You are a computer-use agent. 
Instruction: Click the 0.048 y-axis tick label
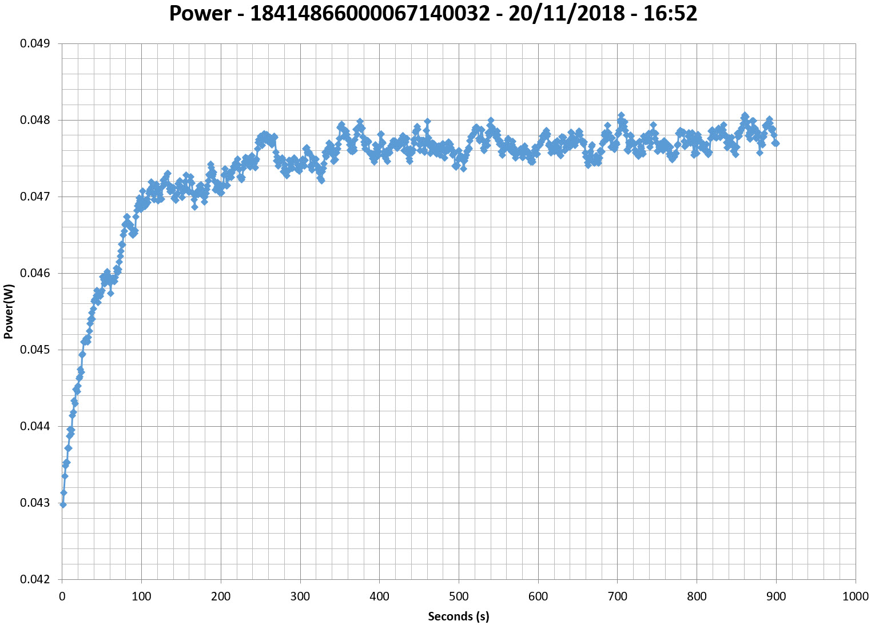pos(35,121)
